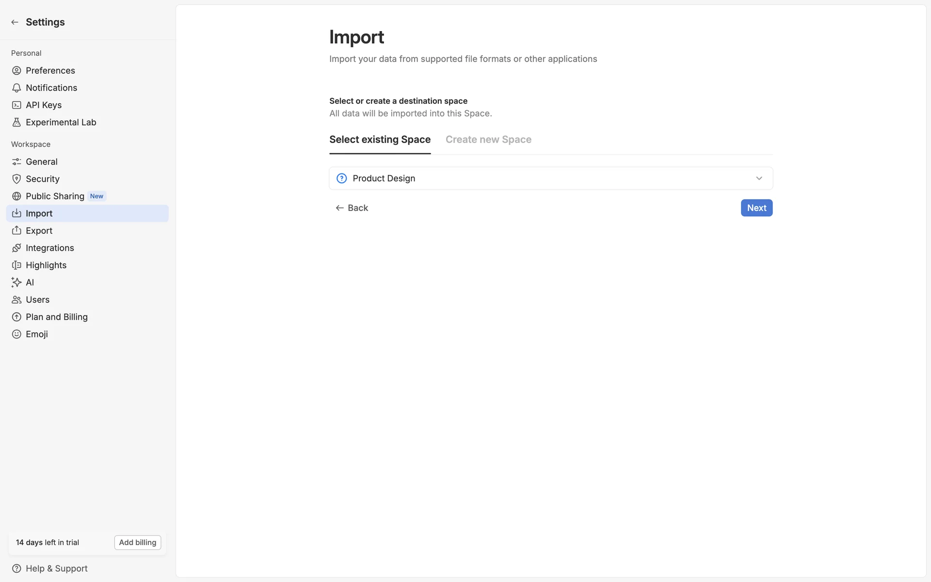The height and width of the screenshot is (582, 931).
Task: Click the Export upload icon
Action: click(16, 230)
